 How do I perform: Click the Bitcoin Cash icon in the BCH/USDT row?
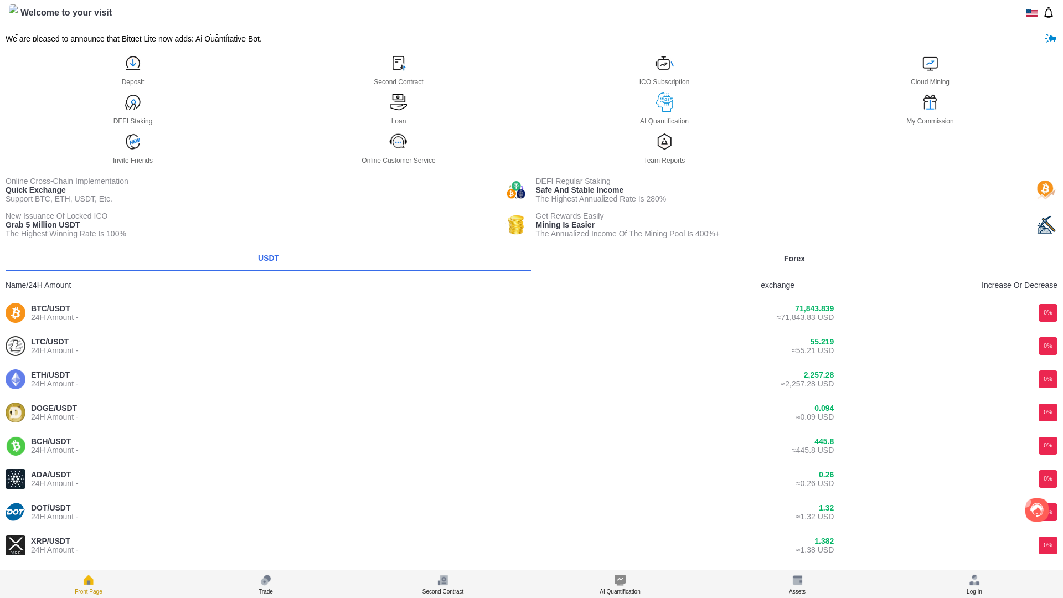click(x=16, y=446)
